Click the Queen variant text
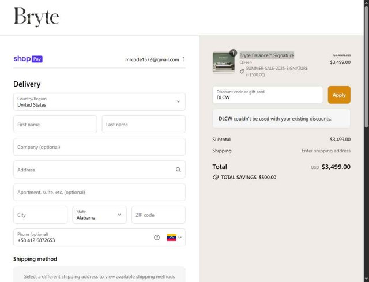This screenshot has width=369, height=282. click(x=246, y=62)
